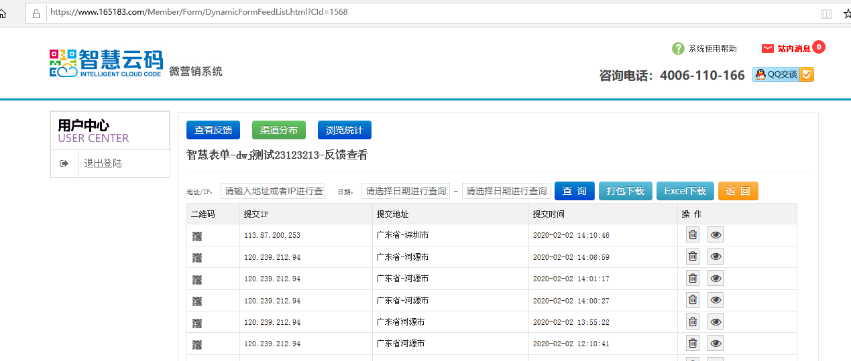This screenshot has height=361, width=851.
Task: Open 浏览统计 tab
Action: click(344, 130)
